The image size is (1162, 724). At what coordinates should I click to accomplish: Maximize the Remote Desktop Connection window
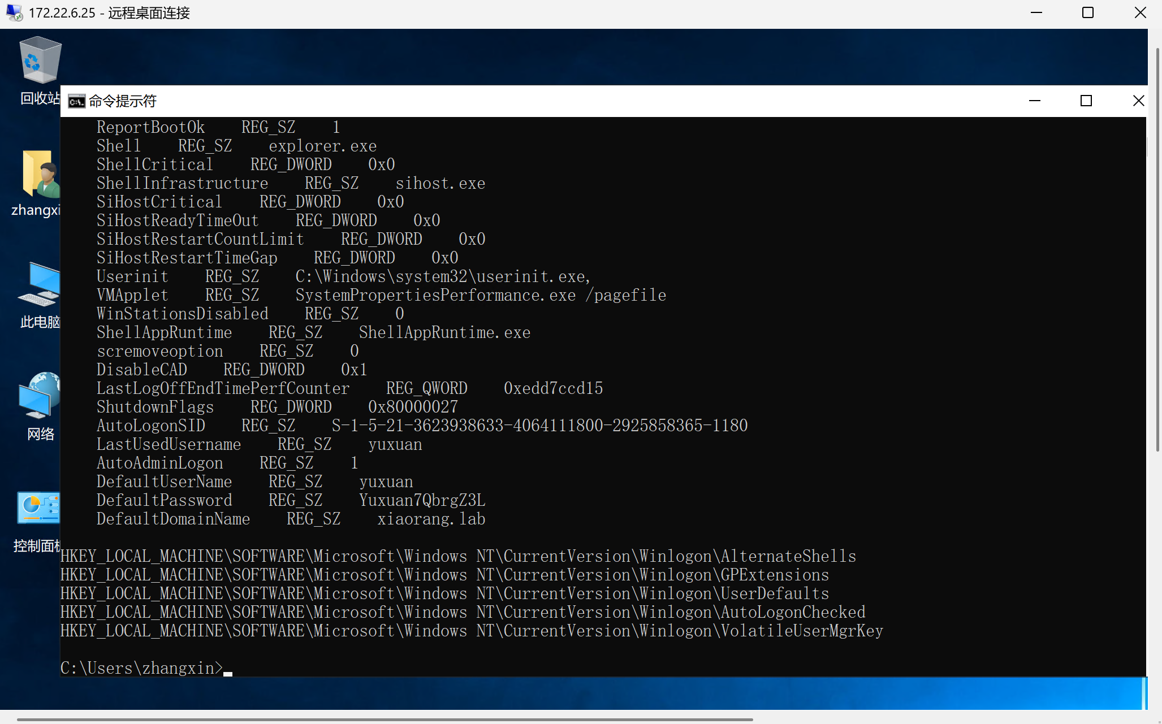(1088, 12)
